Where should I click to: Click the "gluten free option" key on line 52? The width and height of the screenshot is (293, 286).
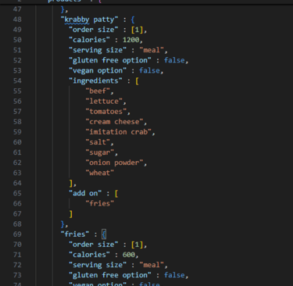point(110,60)
